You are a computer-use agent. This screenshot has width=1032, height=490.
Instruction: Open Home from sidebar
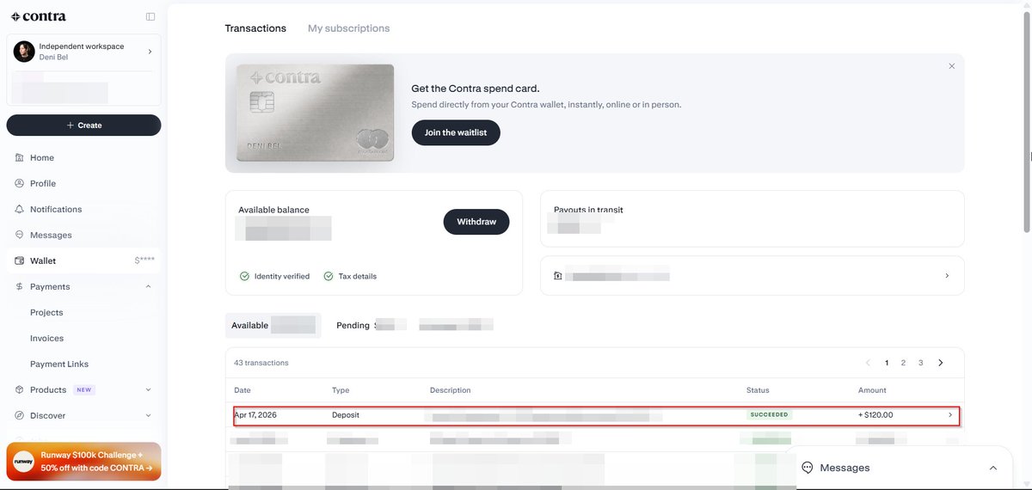(42, 157)
